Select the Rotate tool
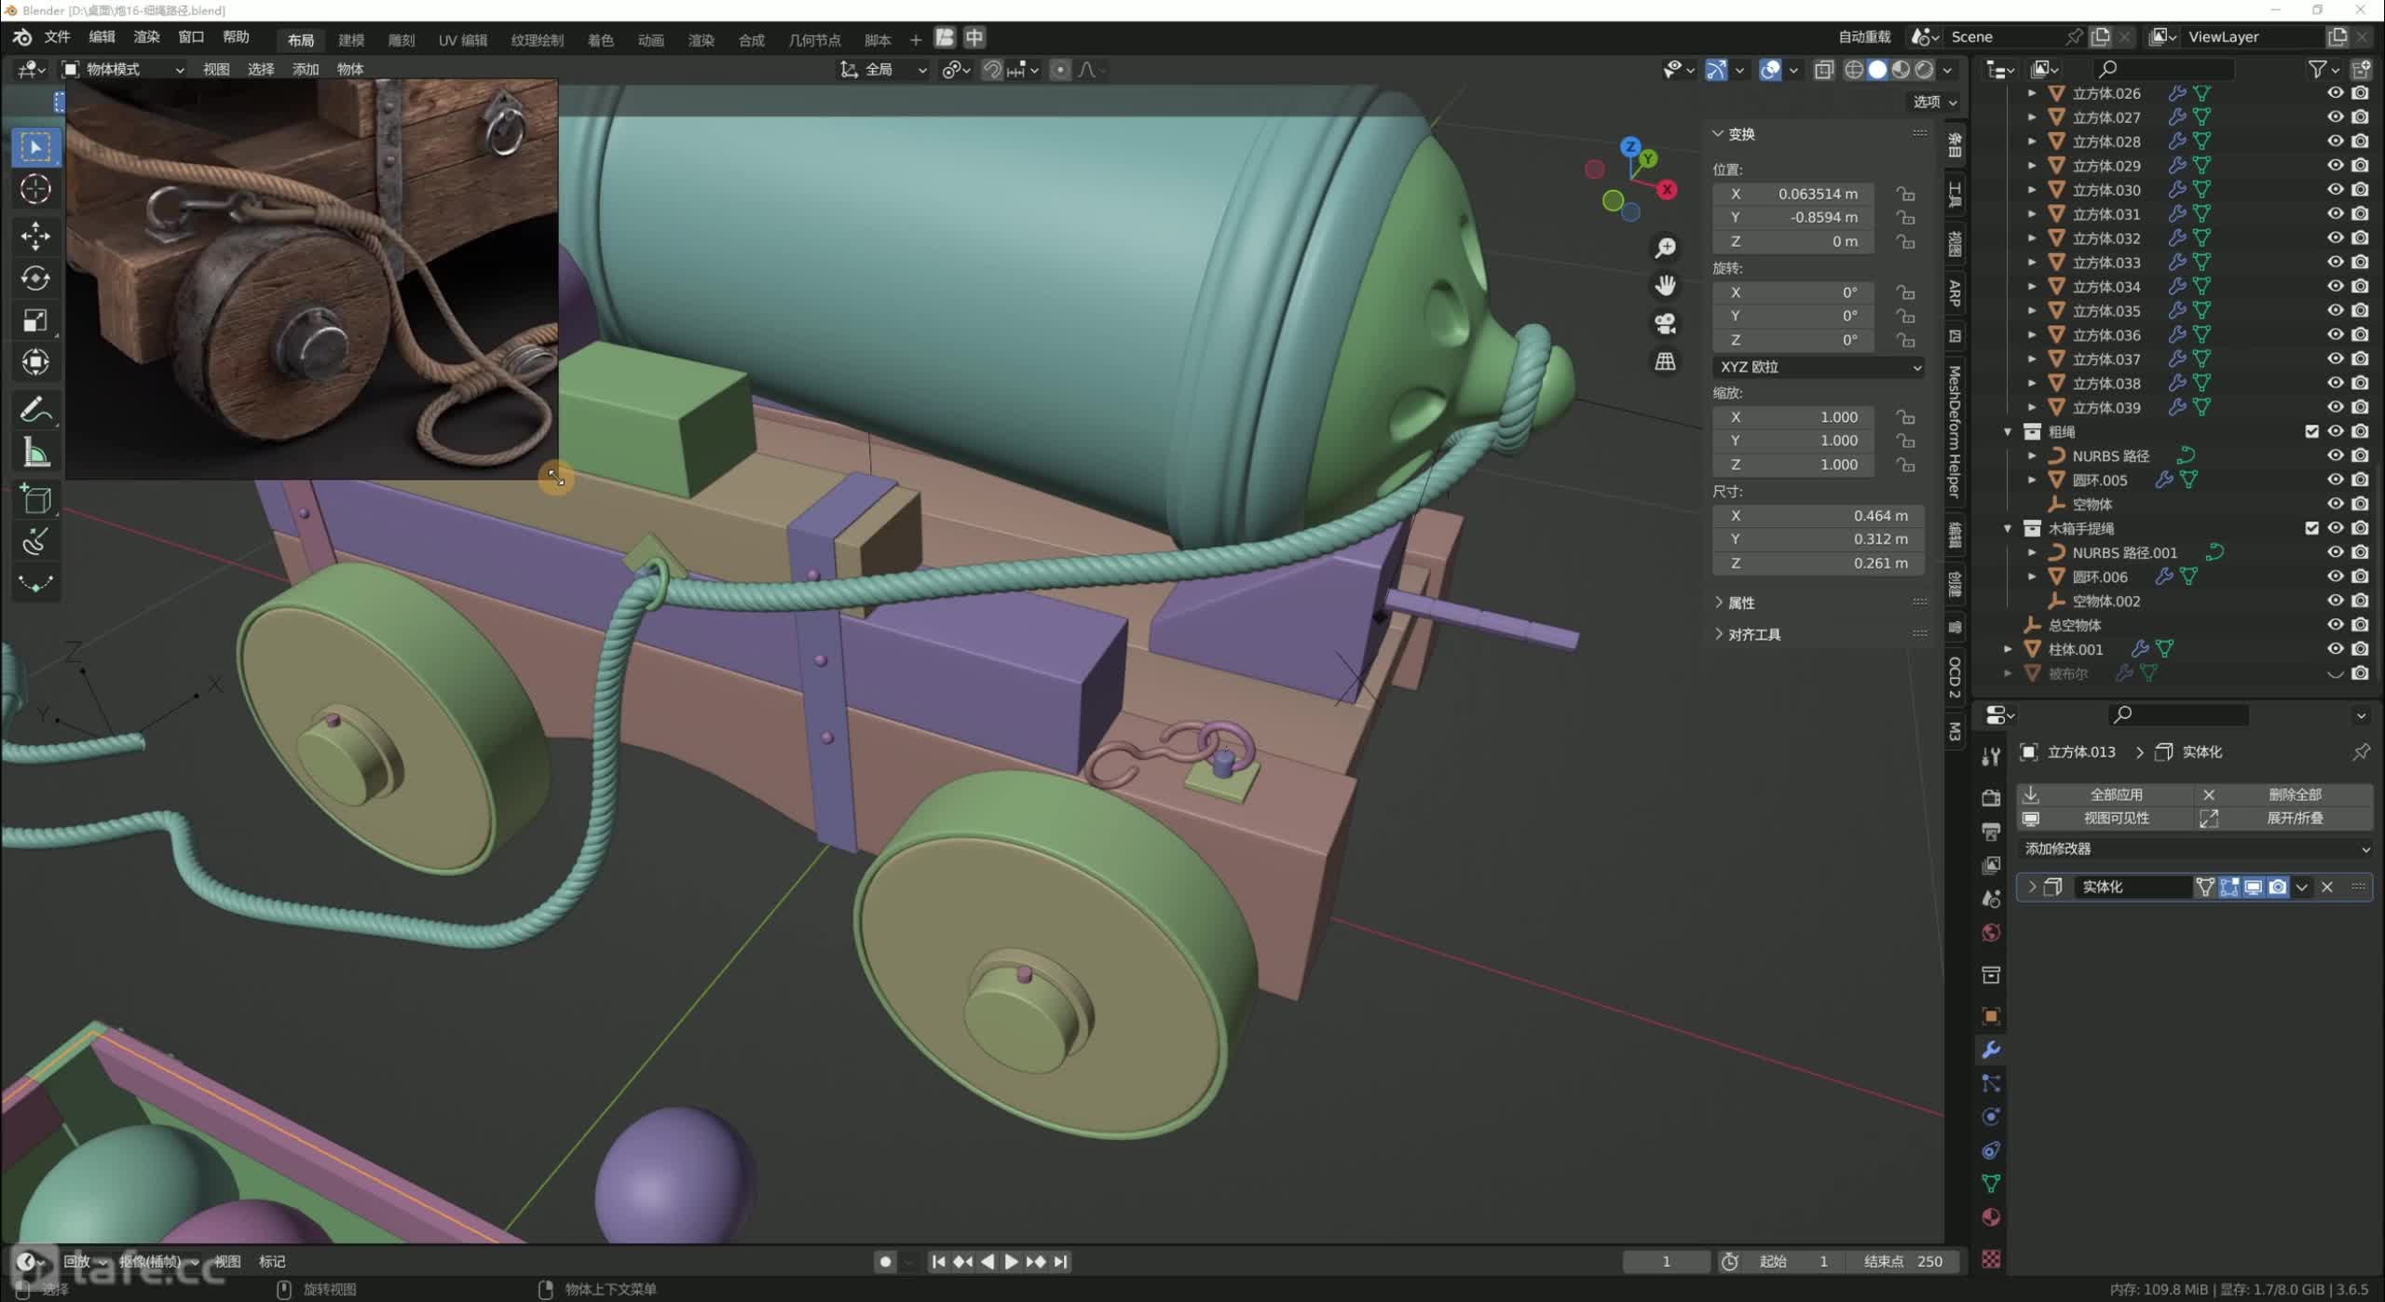 click(35, 278)
